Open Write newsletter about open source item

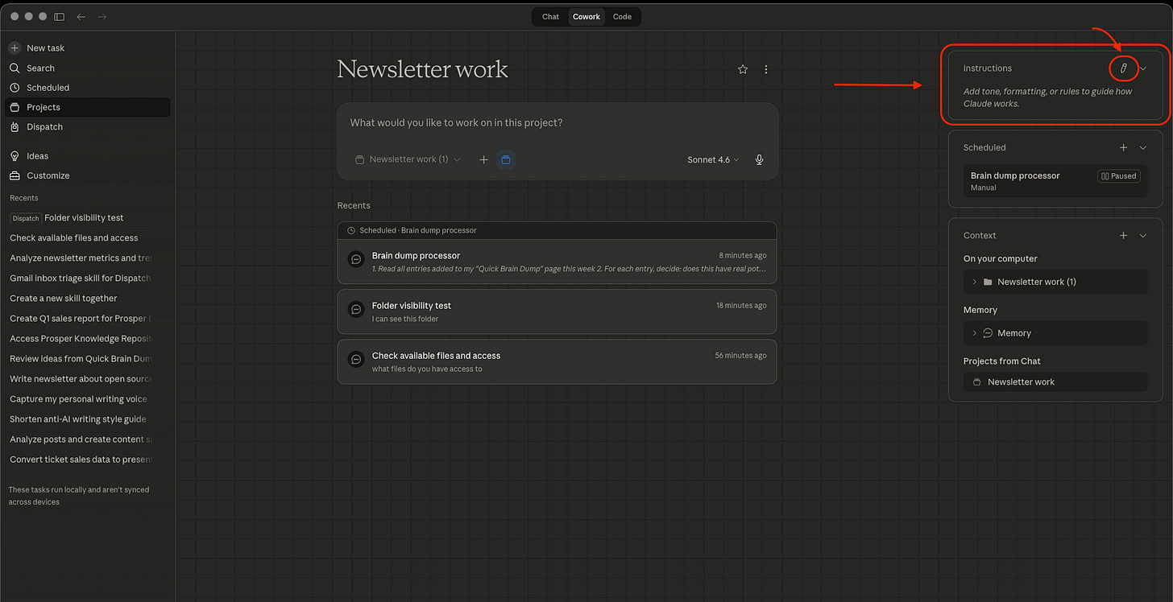pos(81,379)
